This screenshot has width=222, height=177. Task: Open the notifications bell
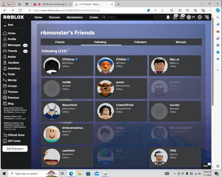tap(168, 17)
